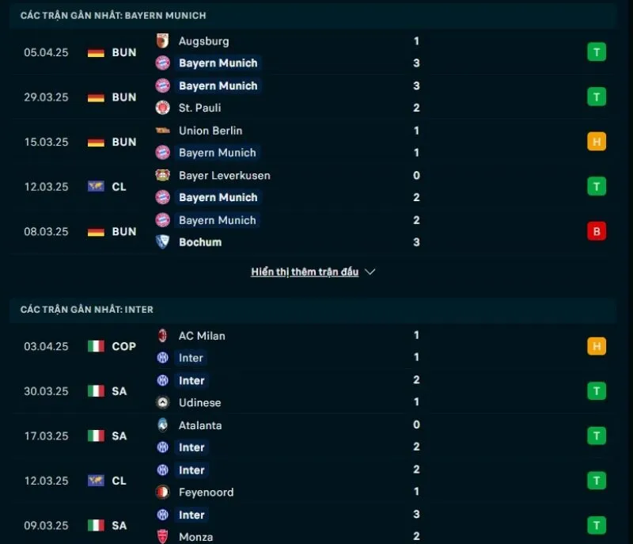This screenshot has height=544, width=633.
Task: Click the Italian flag beside the COP label
Action: coord(95,346)
